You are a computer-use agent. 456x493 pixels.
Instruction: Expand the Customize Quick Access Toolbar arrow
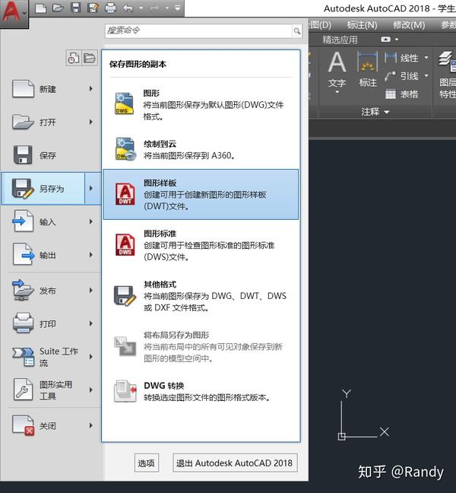178,8
